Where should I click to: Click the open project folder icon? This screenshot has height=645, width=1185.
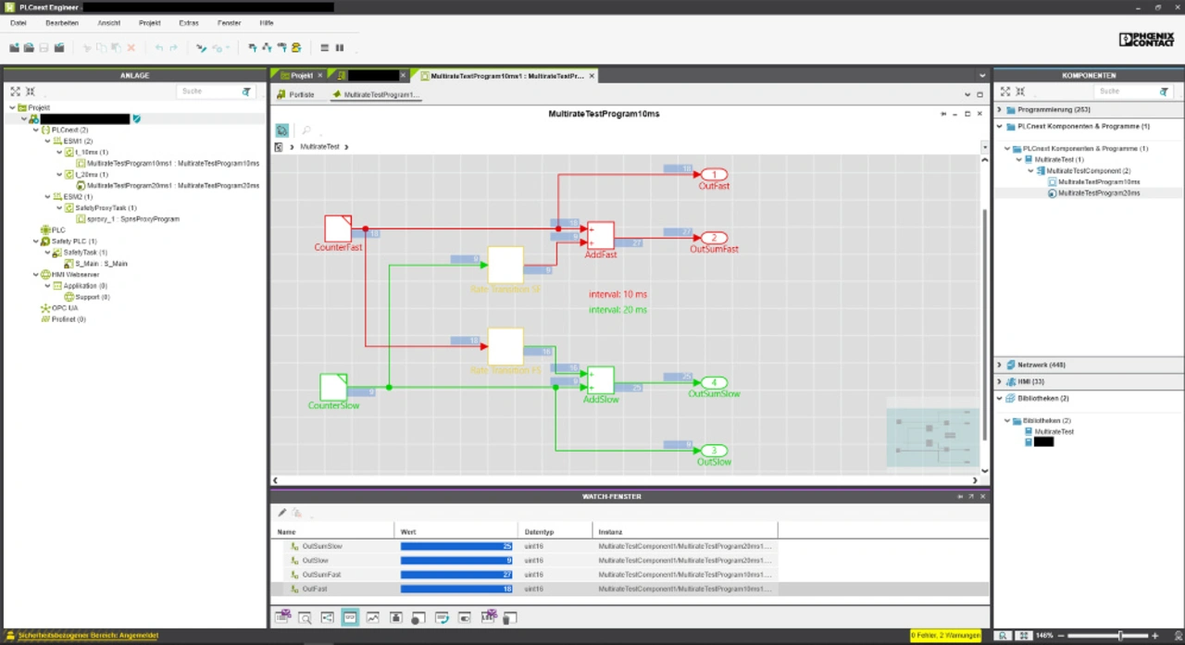click(29, 48)
